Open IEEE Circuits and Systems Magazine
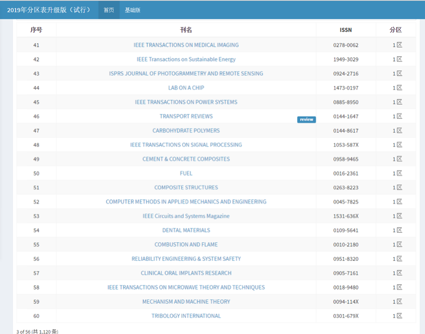The image size is (425, 334). 186,216
